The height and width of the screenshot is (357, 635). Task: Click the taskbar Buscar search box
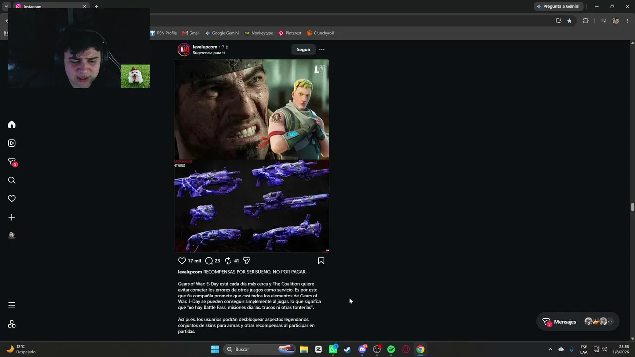point(260,349)
